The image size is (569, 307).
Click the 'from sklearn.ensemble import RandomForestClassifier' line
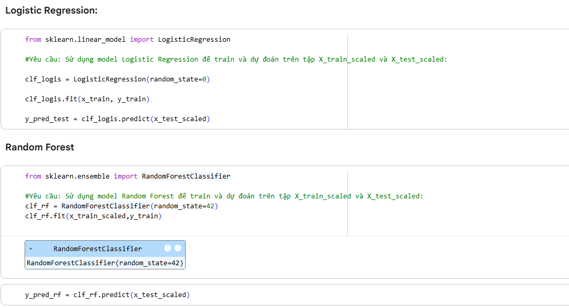[x=128, y=176]
